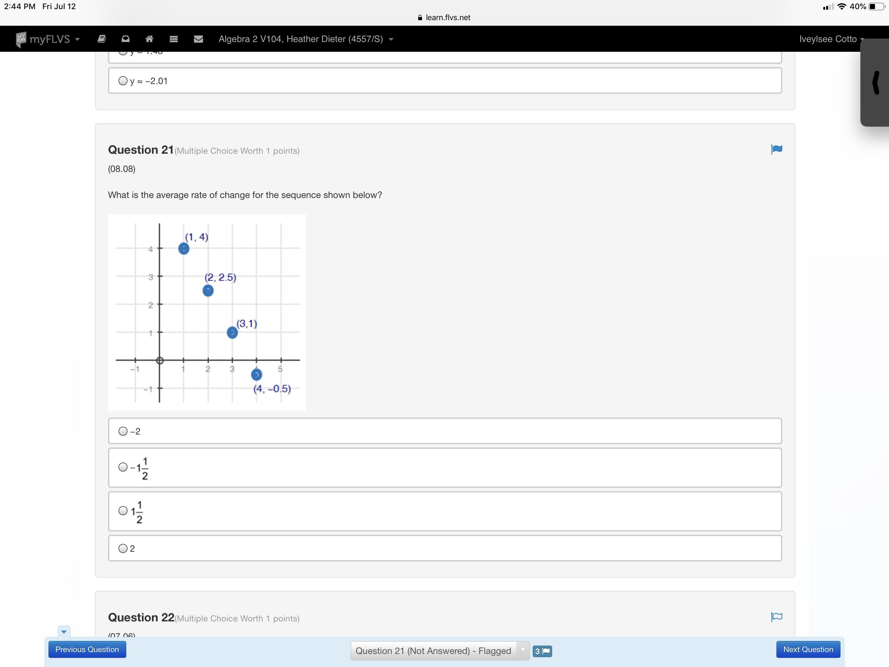Open the mail envelope icon

pos(198,39)
